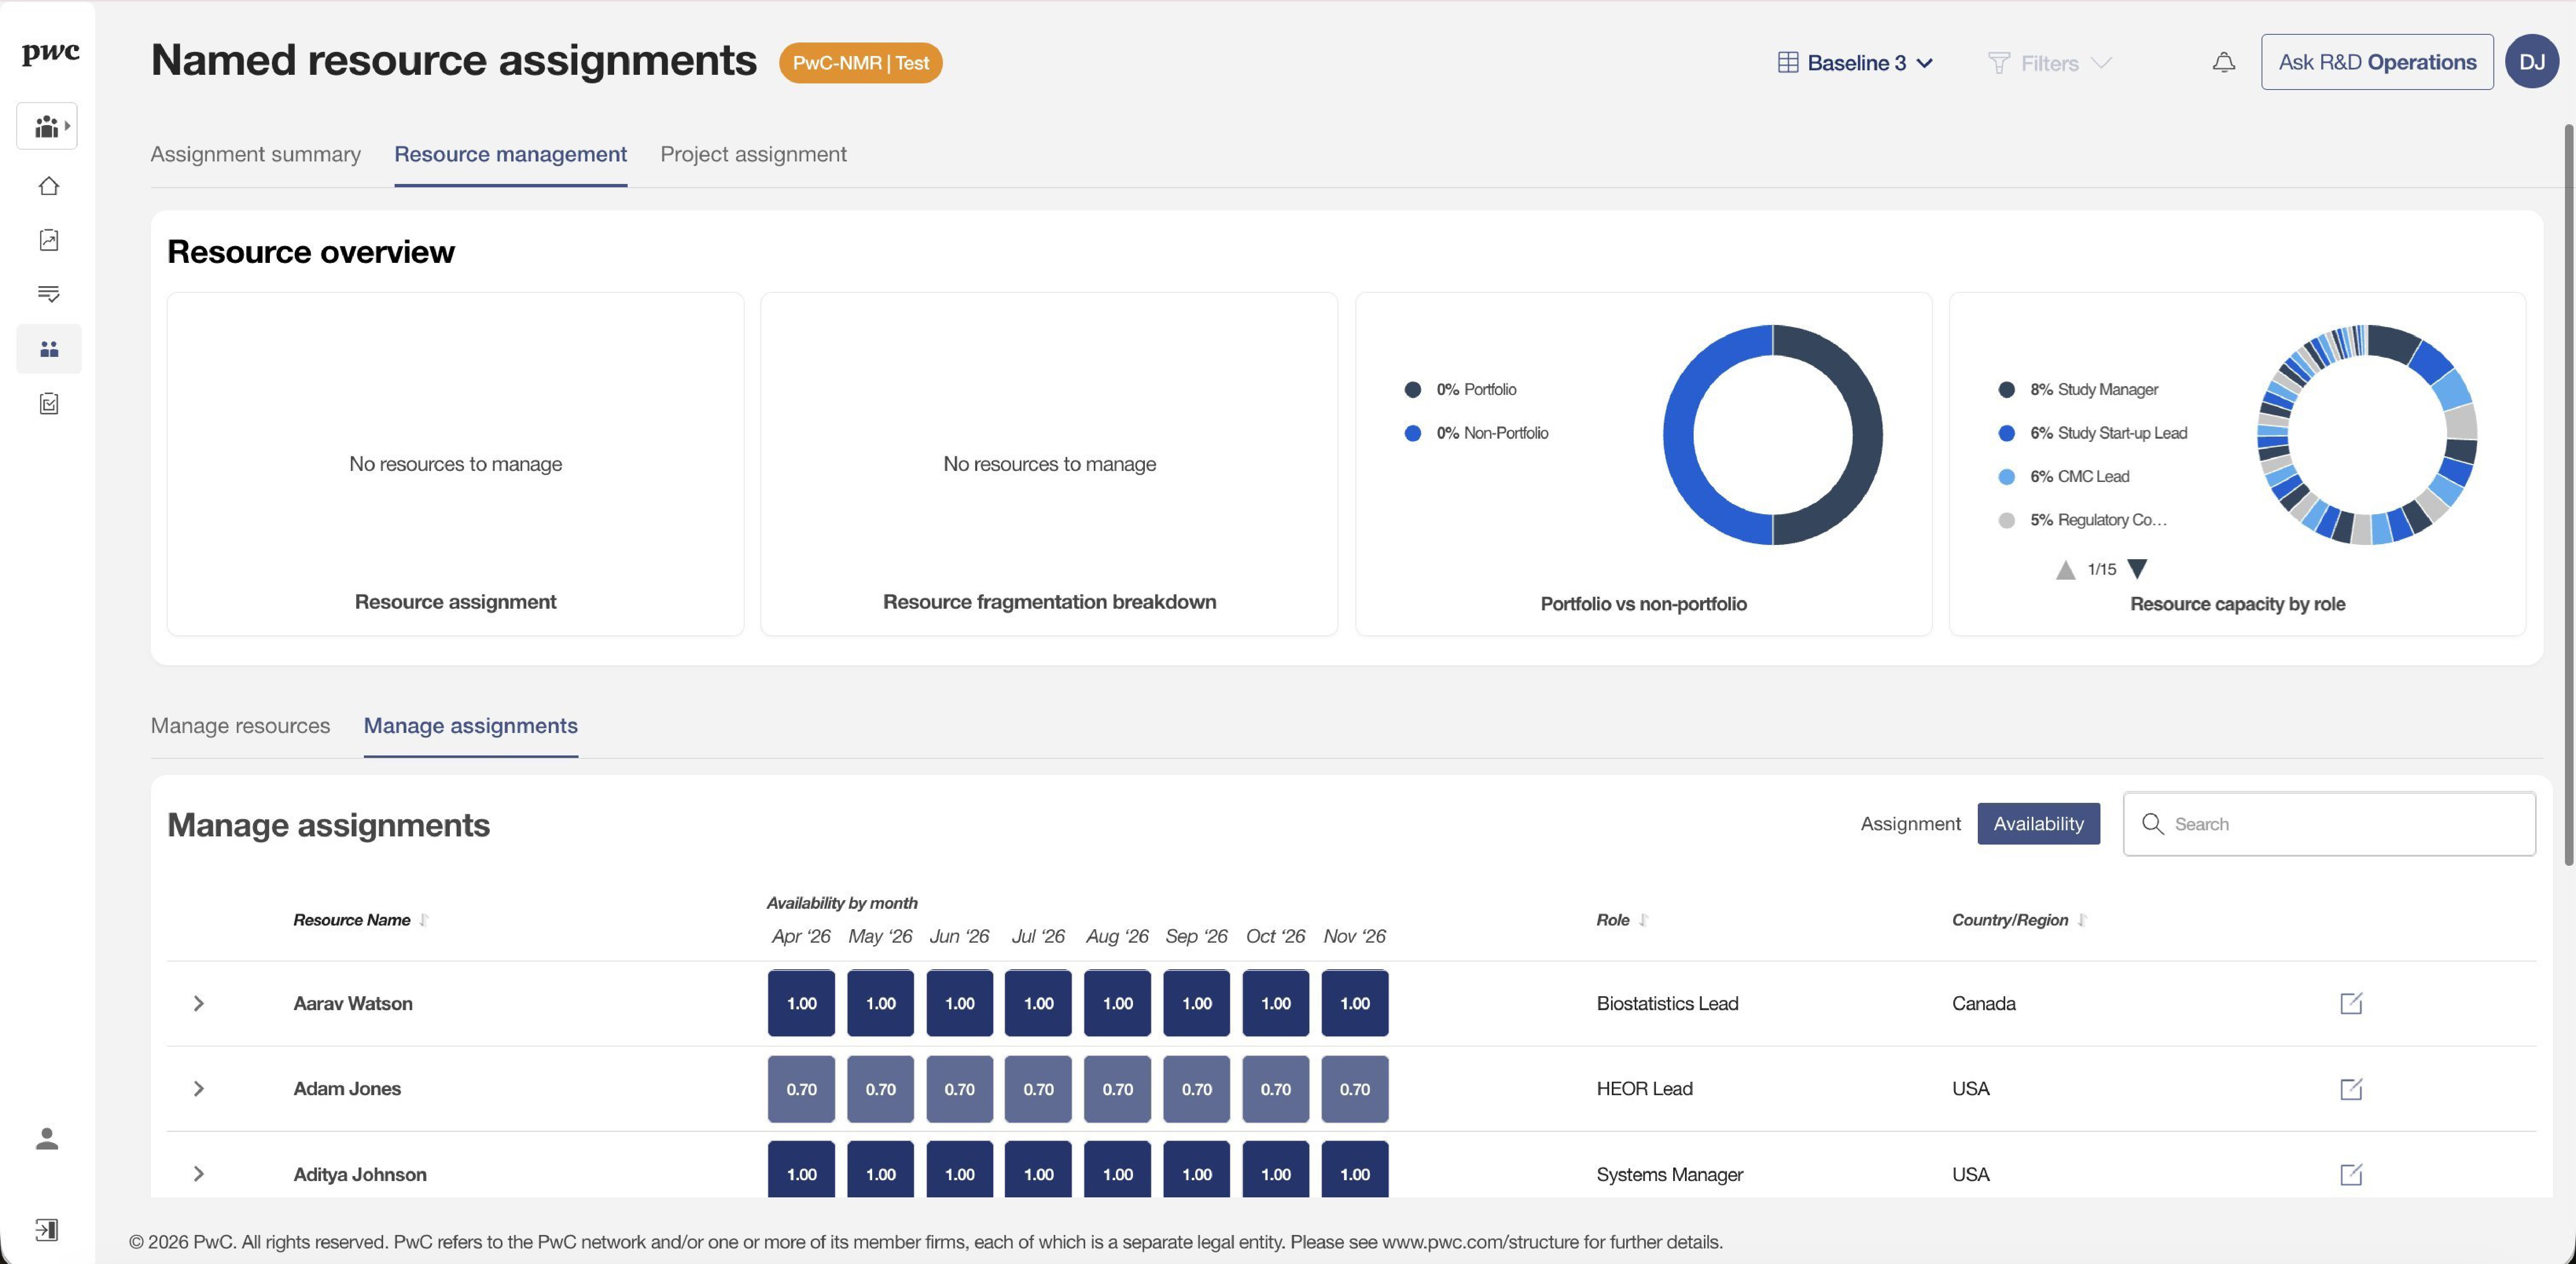Edit Adam Jones's assignment row

pos(2351,1089)
